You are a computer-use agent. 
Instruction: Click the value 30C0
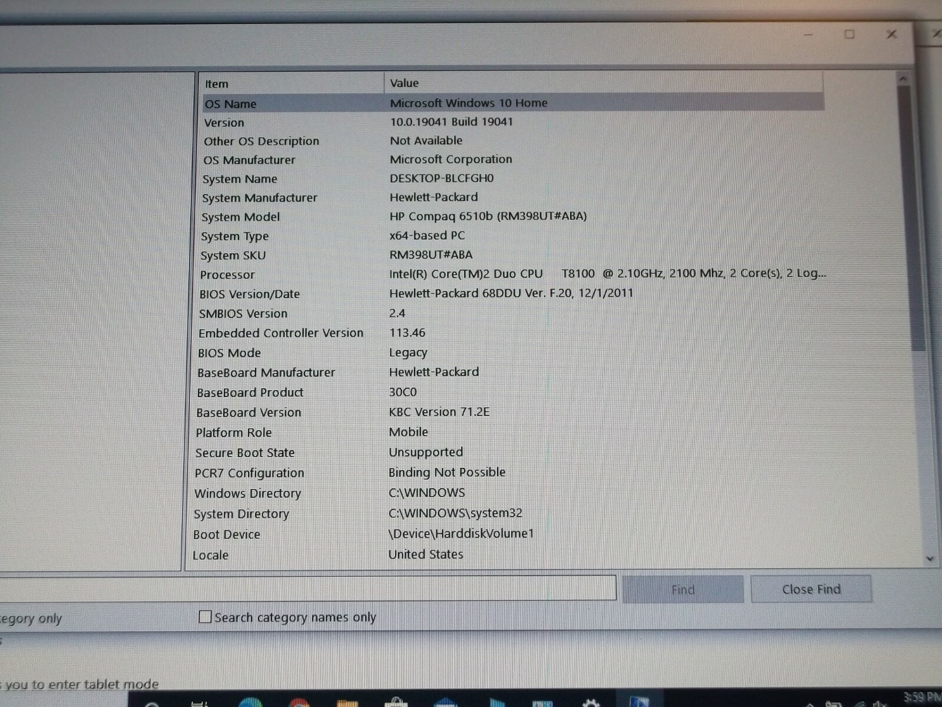click(403, 392)
